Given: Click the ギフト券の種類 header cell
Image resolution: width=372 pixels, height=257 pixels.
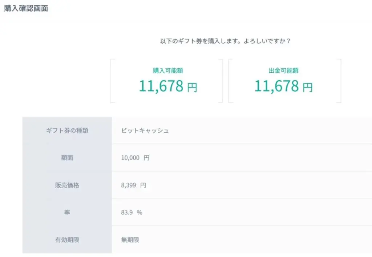Looking at the screenshot, I should click(67, 130).
